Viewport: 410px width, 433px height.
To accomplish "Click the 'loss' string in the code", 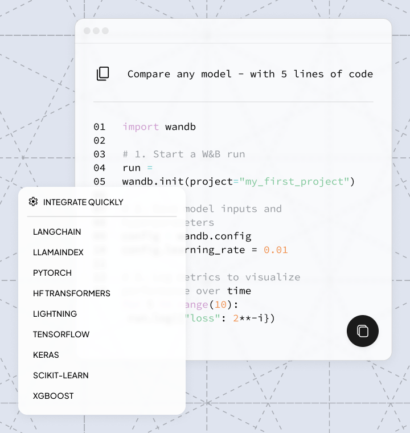I will coord(202,318).
